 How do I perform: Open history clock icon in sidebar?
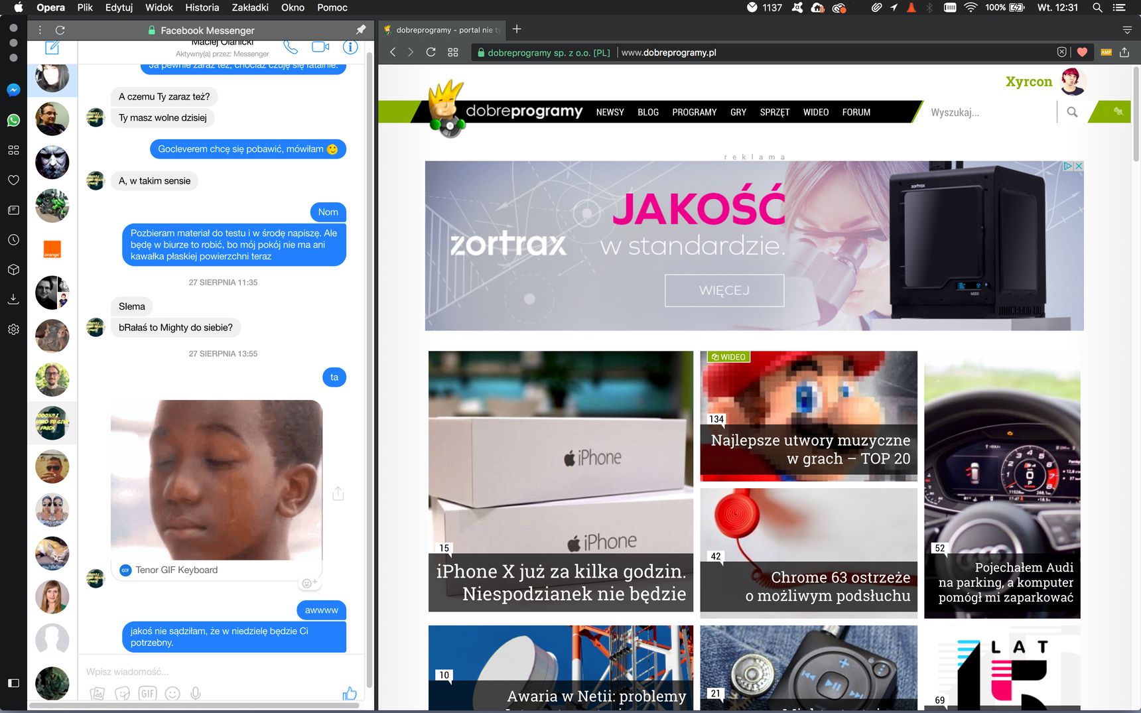click(x=13, y=239)
